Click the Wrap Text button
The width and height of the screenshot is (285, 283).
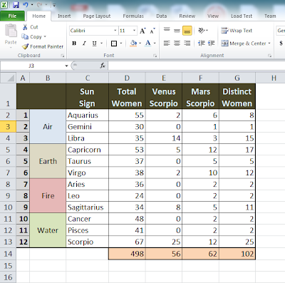[237, 31]
